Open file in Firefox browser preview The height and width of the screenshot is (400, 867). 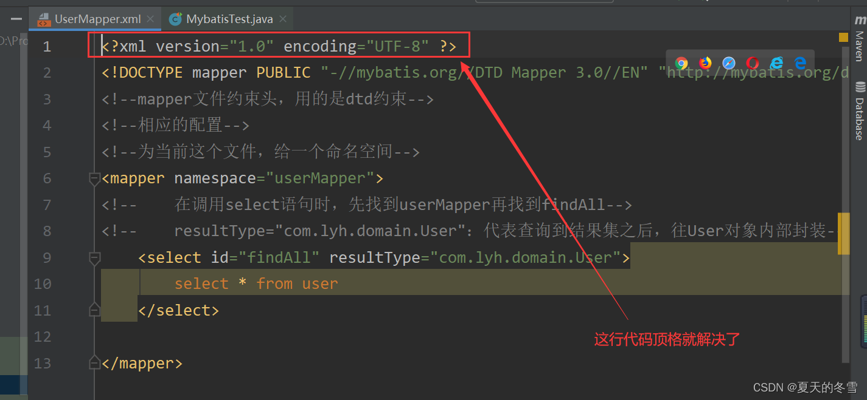705,63
